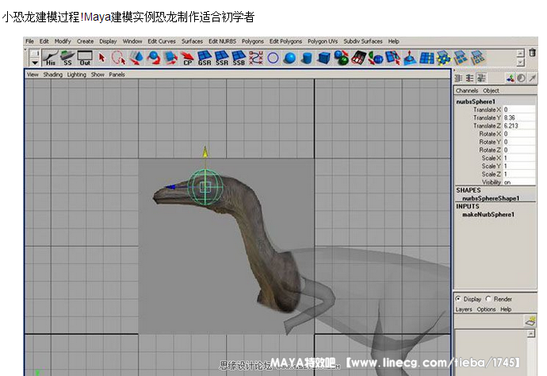The height and width of the screenshot is (376, 547).
Task: Click the blue Z-axis manipulator arrow
Action: 170,187
